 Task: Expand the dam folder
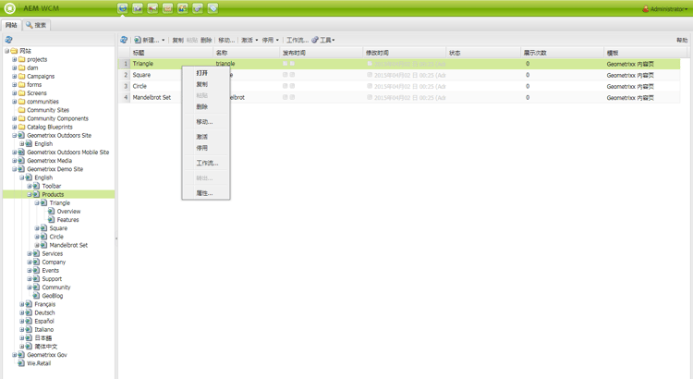14,67
